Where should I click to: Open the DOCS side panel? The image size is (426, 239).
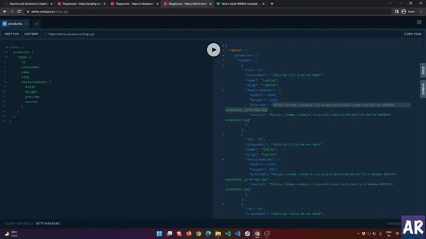[x=423, y=70]
